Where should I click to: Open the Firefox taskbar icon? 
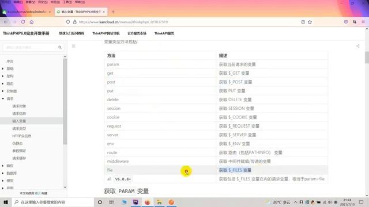[x=148, y=202]
